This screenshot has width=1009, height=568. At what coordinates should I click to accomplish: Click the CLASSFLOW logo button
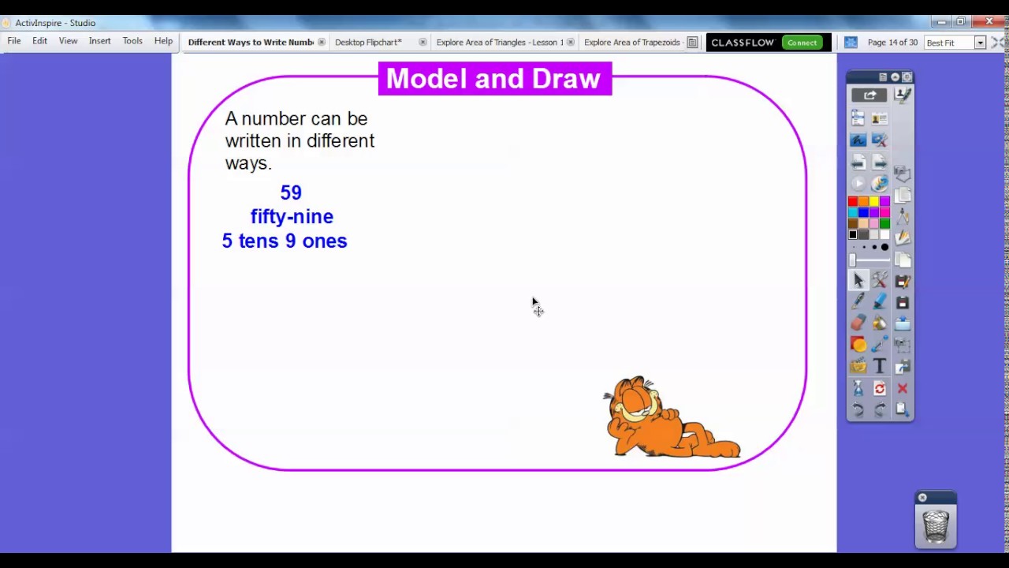tap(743, 43)
